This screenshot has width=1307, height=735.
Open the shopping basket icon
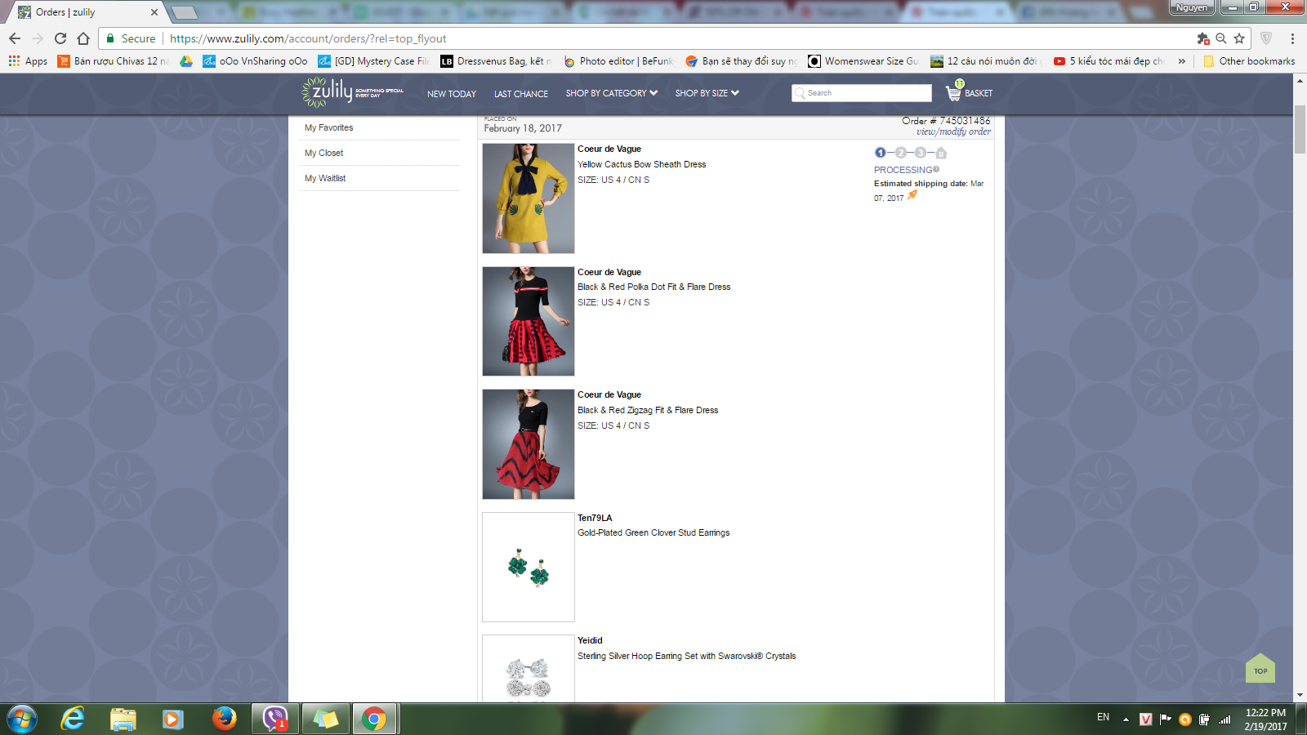(x=954, y=92)
